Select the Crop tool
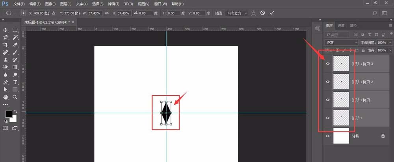Screen dimensions: 394x162 (x=6, y=45)
